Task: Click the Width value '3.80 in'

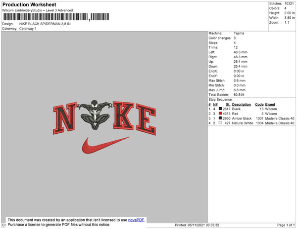Action: click(290, 18)
